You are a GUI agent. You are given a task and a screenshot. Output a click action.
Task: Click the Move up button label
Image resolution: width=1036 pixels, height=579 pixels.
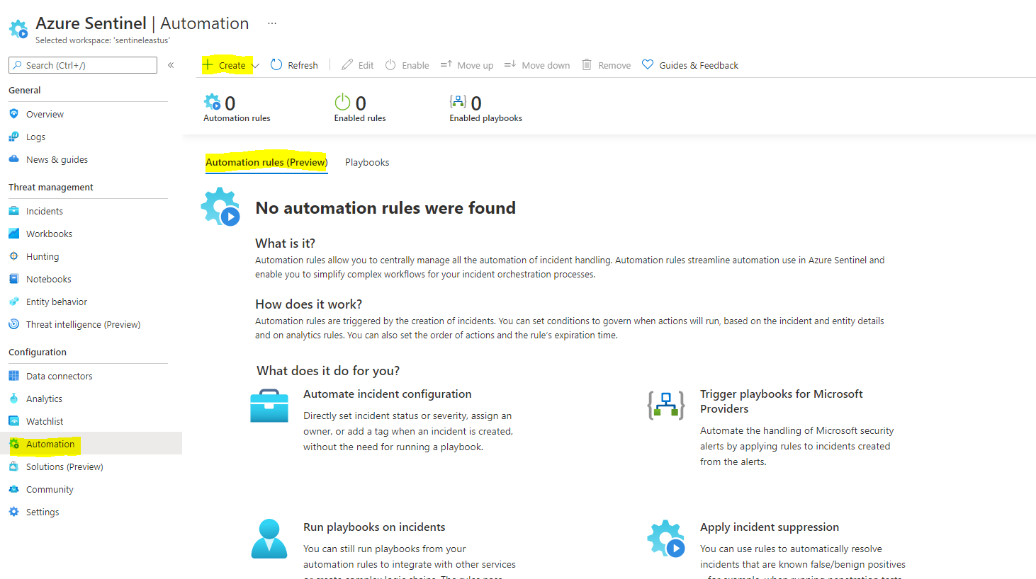475,65
